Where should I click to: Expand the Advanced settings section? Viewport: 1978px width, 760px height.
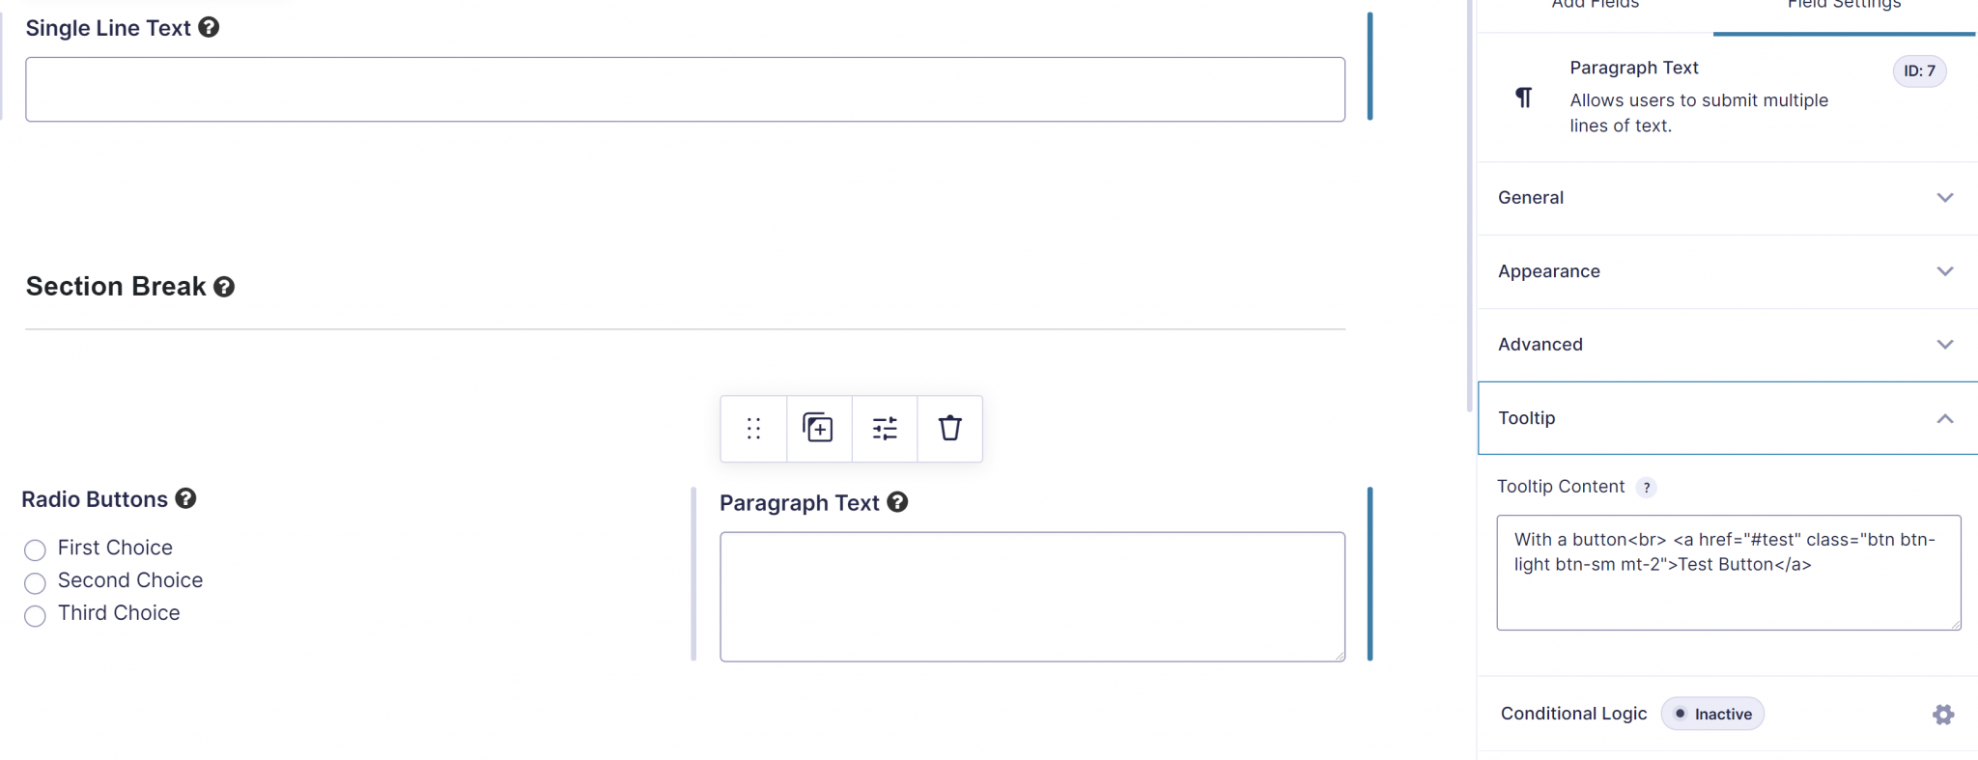pos(1727,345)
